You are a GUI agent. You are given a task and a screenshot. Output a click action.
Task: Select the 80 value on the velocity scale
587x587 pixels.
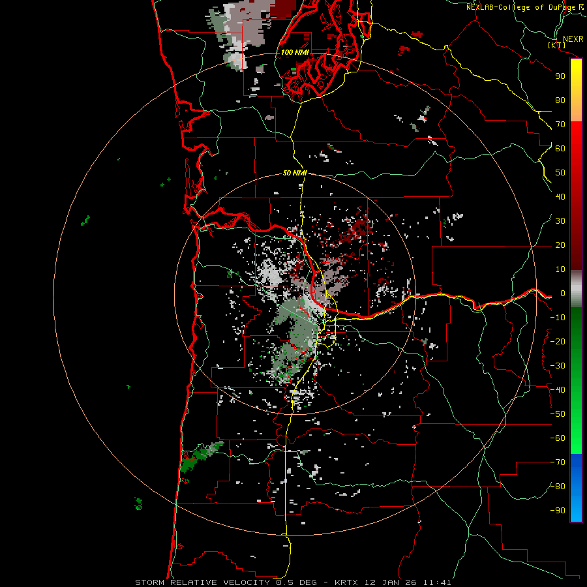560,100
